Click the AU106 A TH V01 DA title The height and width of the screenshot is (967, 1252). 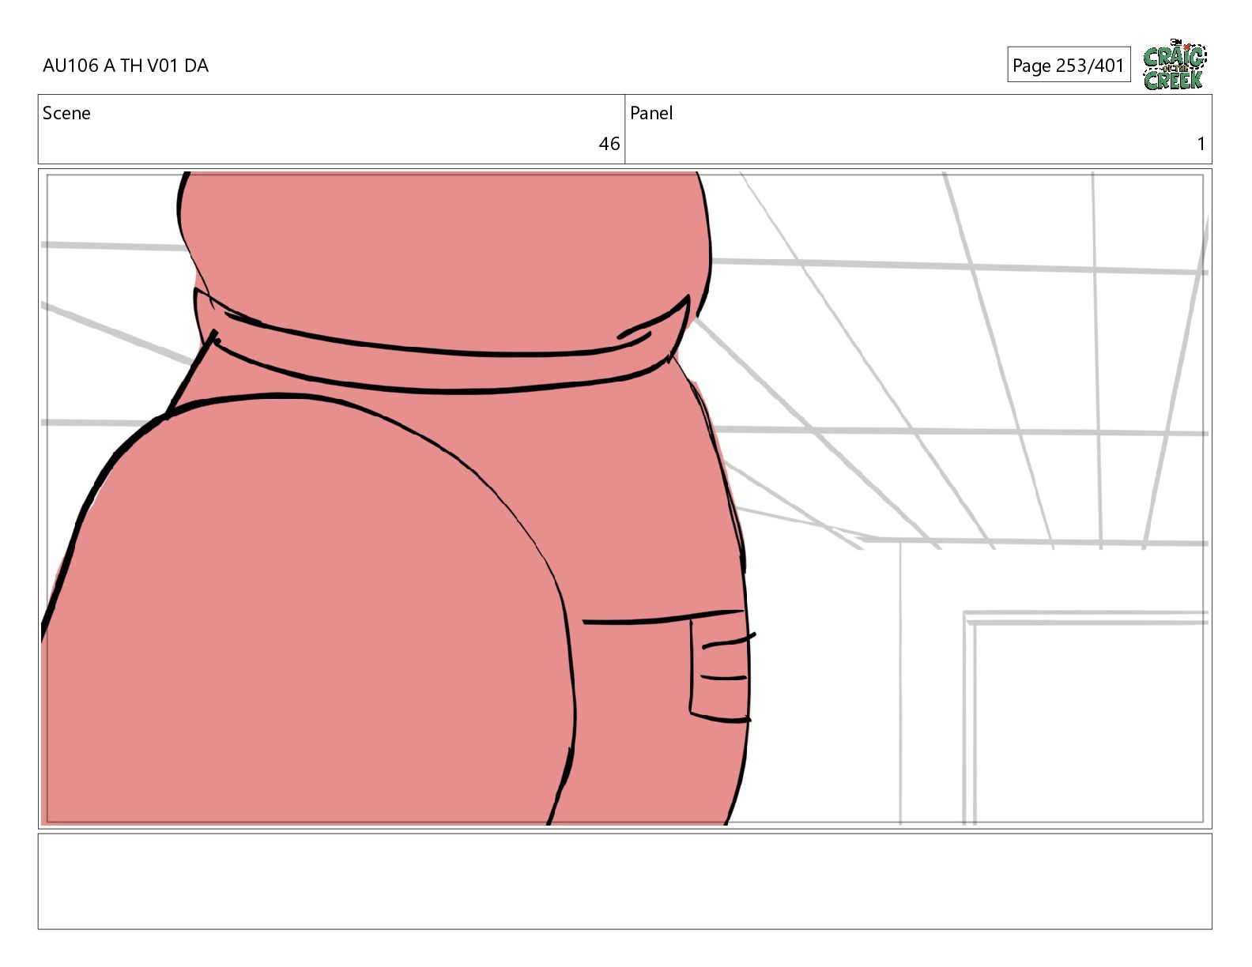(x=126, y=66)
